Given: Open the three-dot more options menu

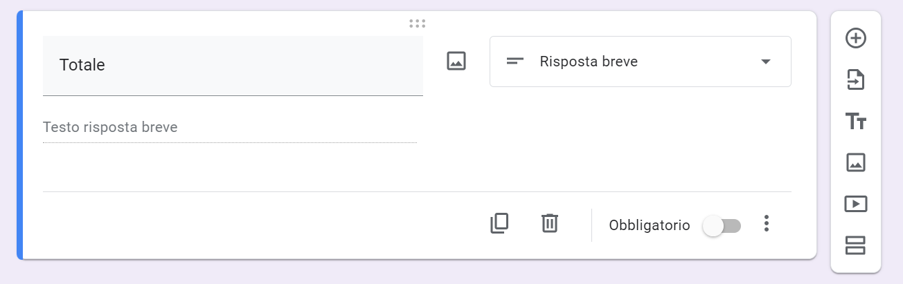Looking at the screenshot, I should coord(766,223).
